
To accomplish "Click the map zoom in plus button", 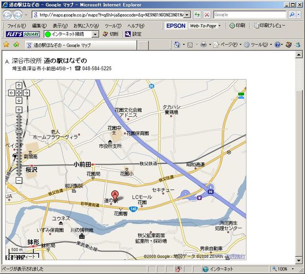I will click(x=19, y=110).
